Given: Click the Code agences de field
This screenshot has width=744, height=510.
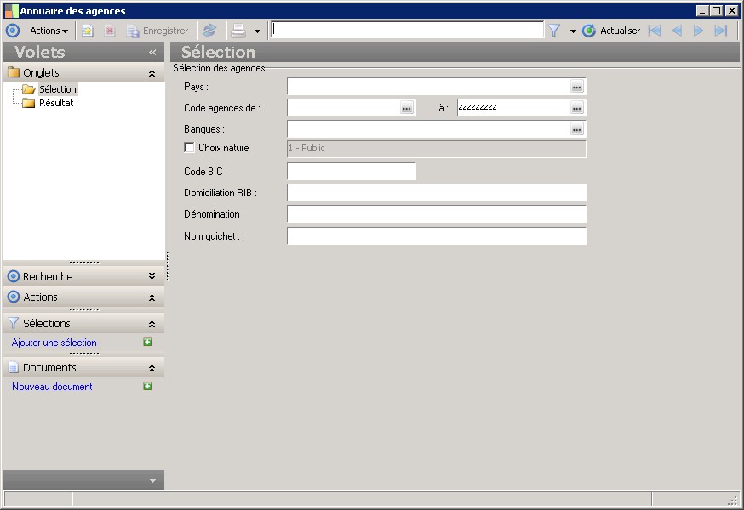Looking at the screenshot, I should (344, 108).
